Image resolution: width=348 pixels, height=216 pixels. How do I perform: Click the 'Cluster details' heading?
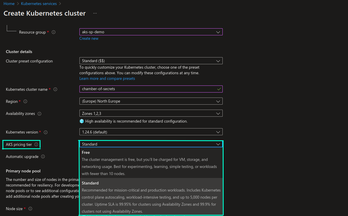coord(19,52)
